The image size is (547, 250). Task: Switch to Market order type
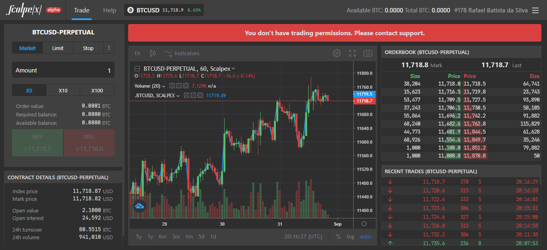click(27, 48)
